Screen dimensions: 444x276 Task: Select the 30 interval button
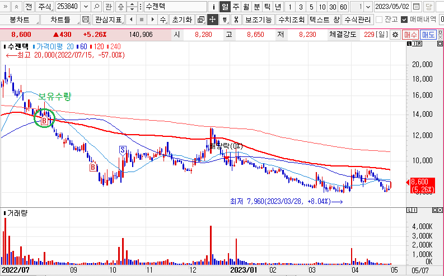coord(333,7)
